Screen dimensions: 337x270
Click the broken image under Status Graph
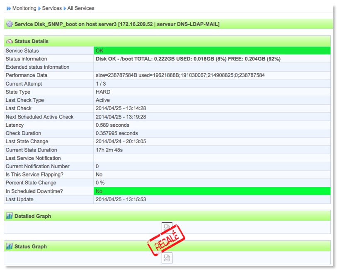[167, 258]
